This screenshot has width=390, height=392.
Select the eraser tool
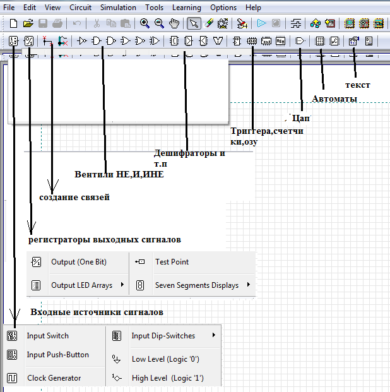pos(208,23)
